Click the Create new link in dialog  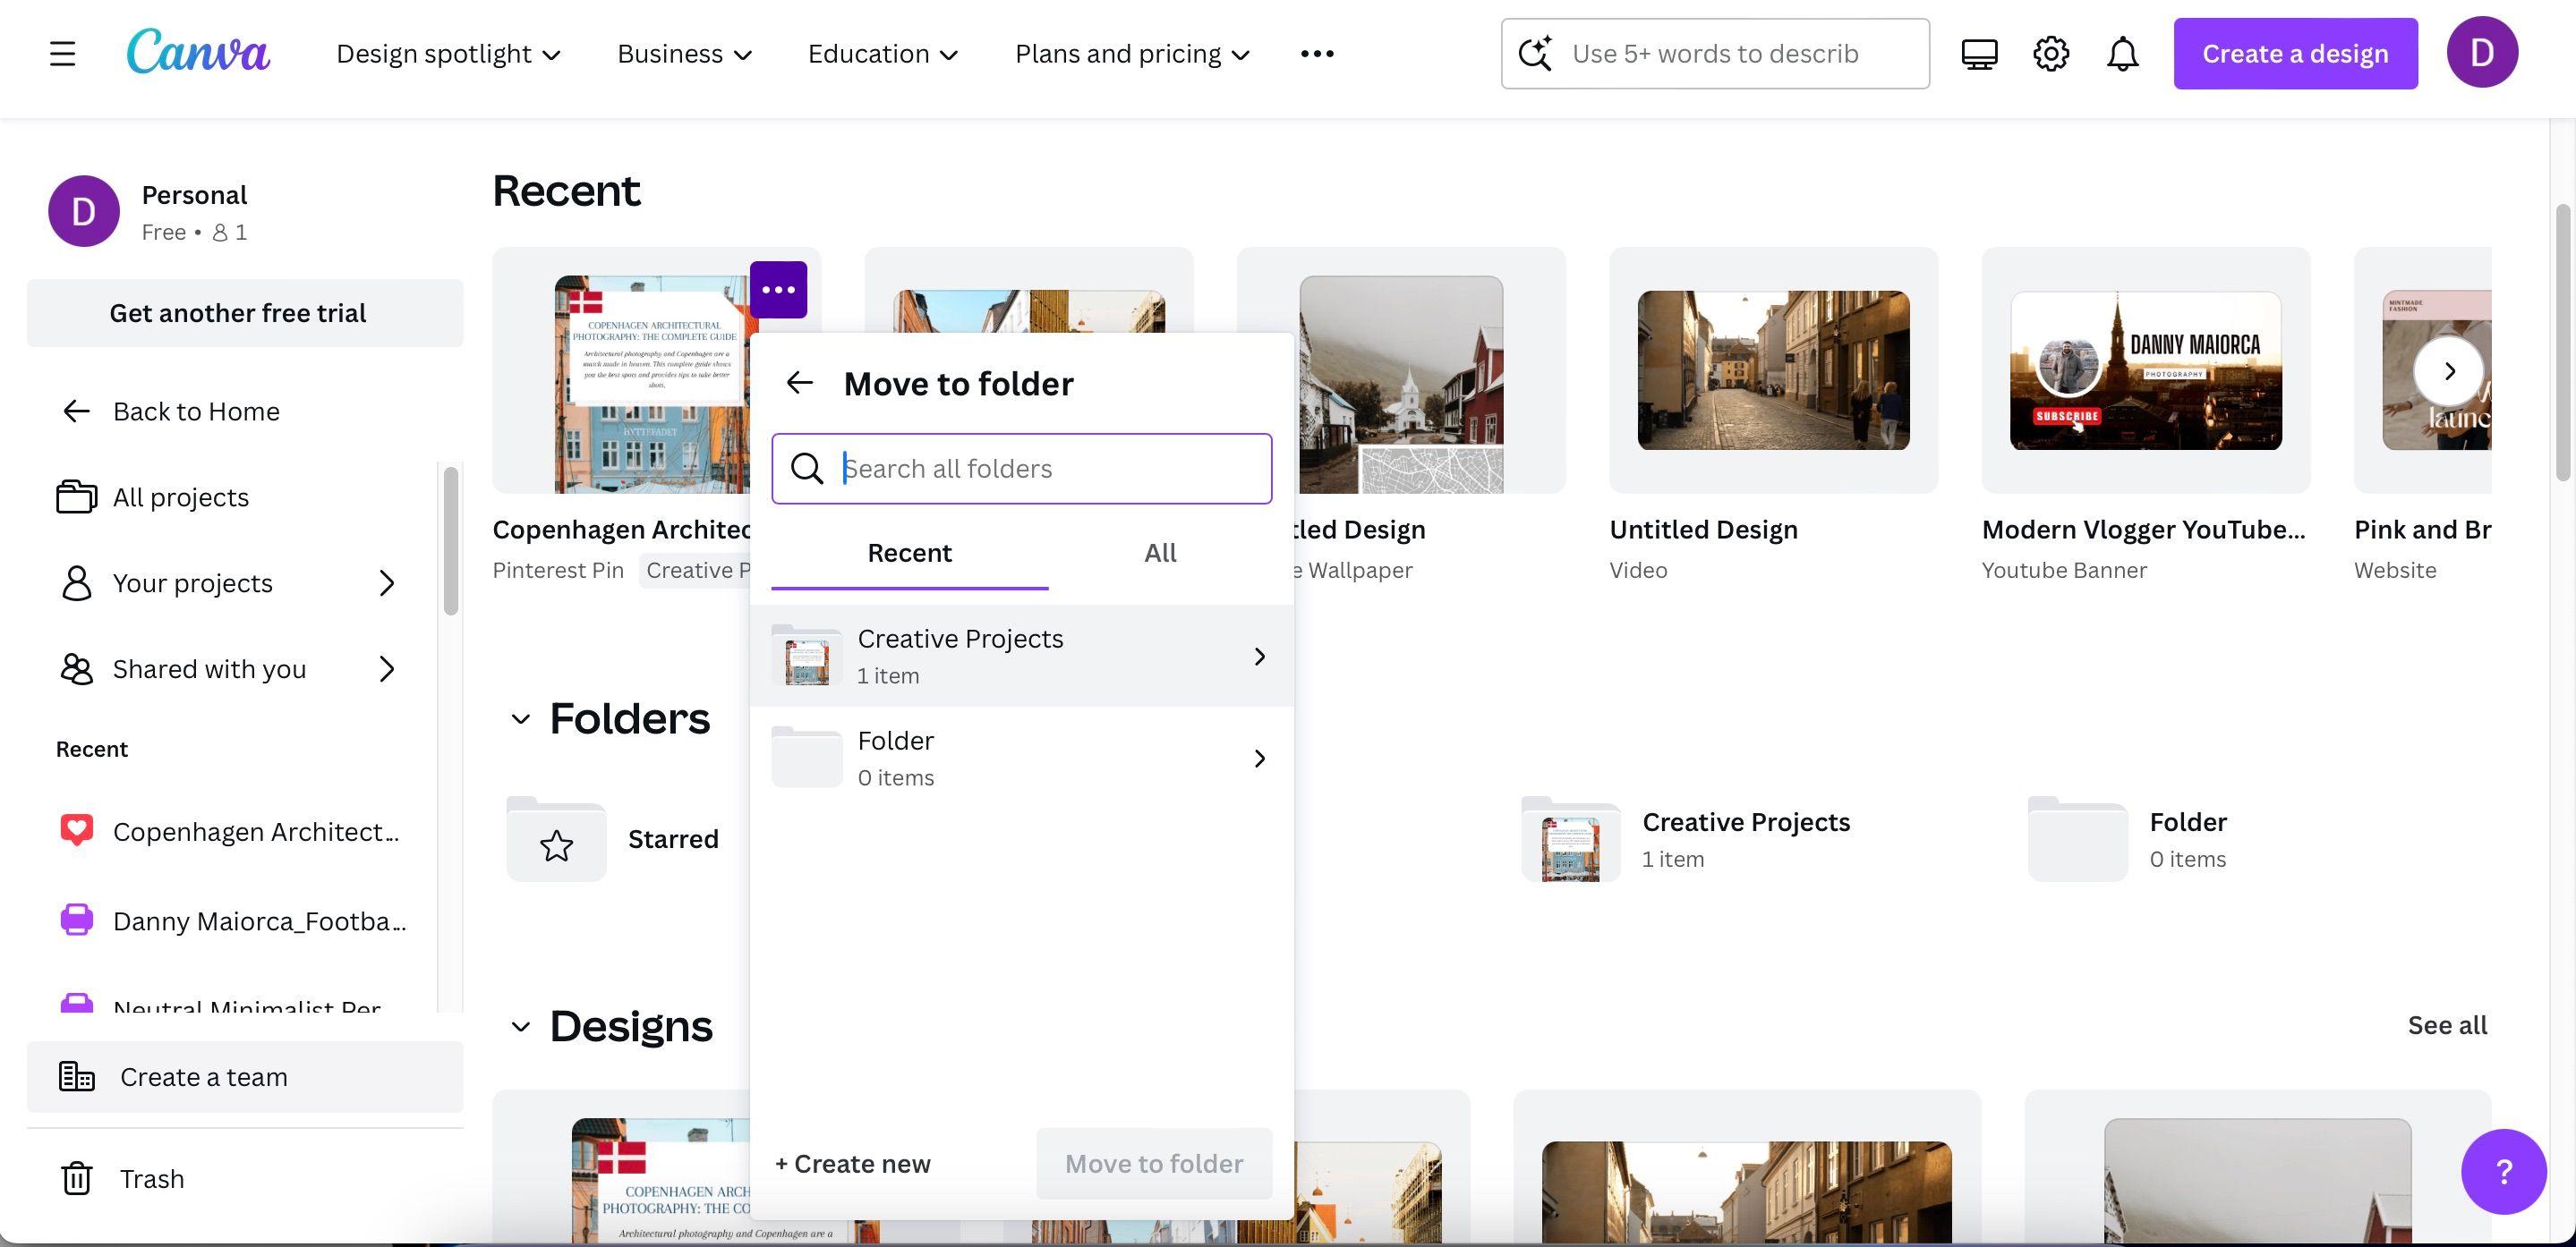point(851,1163)
